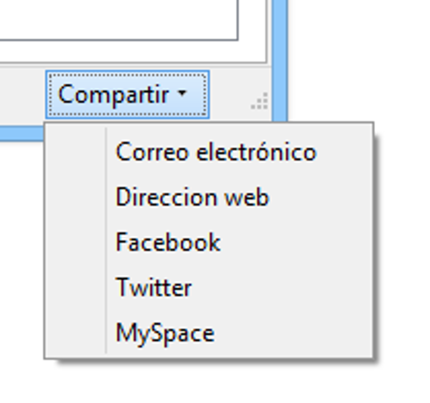This screenshot has height=403, width=430.
Task: Choose the Direccion web menu option
Action: point(192,197)
